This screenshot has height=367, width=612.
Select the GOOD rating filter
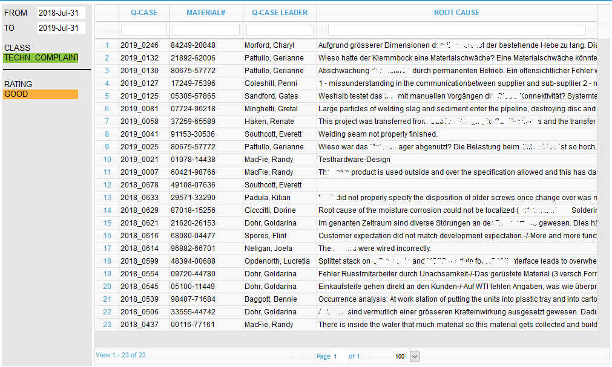pos(41,94)
